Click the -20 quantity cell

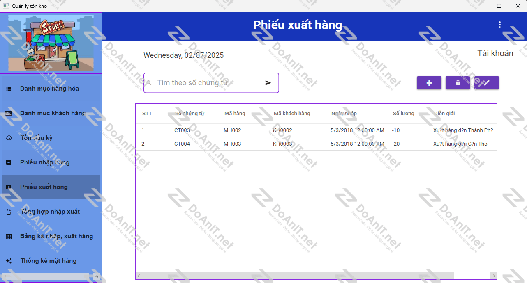(396, 144)
